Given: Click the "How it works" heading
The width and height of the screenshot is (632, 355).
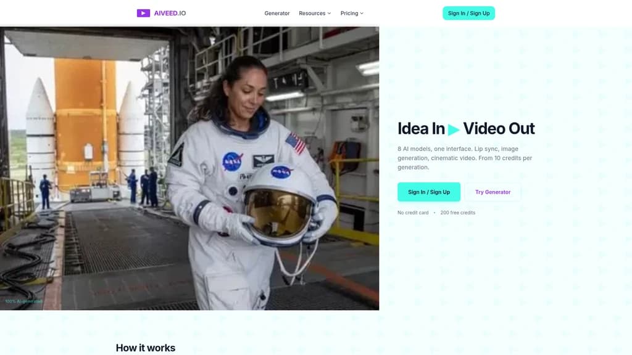Looking at the screenshot, I should click(x=146, y=348).
